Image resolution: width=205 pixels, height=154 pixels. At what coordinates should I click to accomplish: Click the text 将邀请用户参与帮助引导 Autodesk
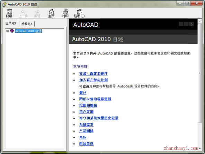point(106,86)
